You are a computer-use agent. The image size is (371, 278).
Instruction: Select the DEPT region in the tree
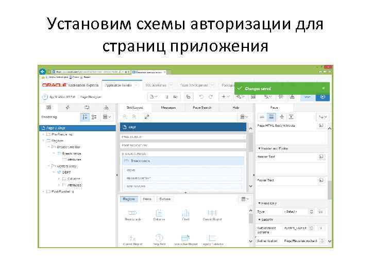(x=66, y=172)
